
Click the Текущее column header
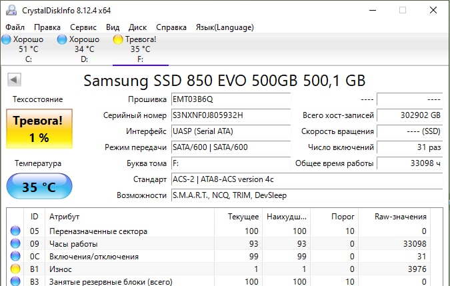(x=238, y=216)
